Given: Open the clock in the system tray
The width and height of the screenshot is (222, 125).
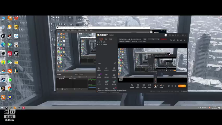Looking at the screenshot, I should coord(214,108).
